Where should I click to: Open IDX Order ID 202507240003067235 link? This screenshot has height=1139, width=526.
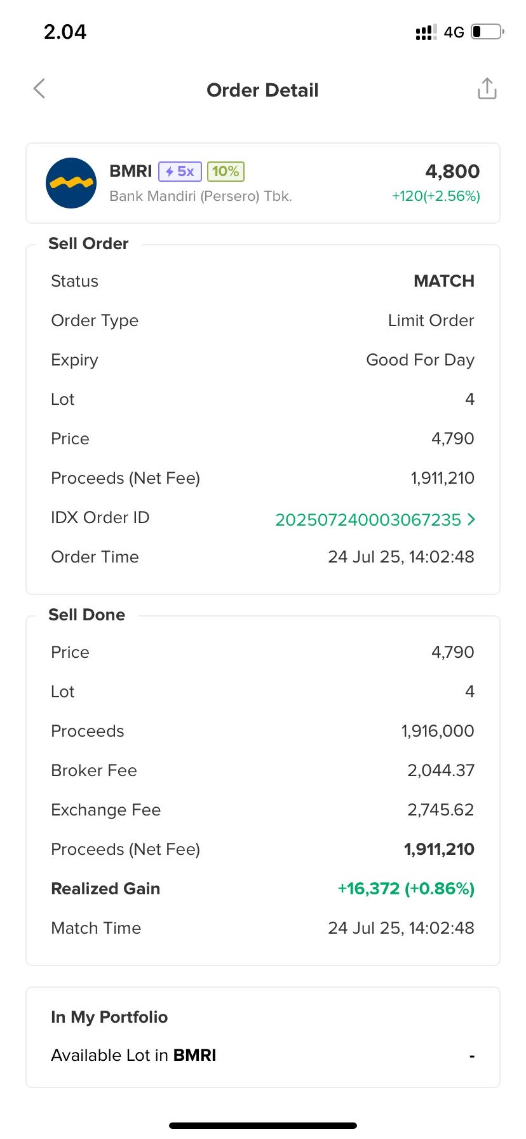368,520
